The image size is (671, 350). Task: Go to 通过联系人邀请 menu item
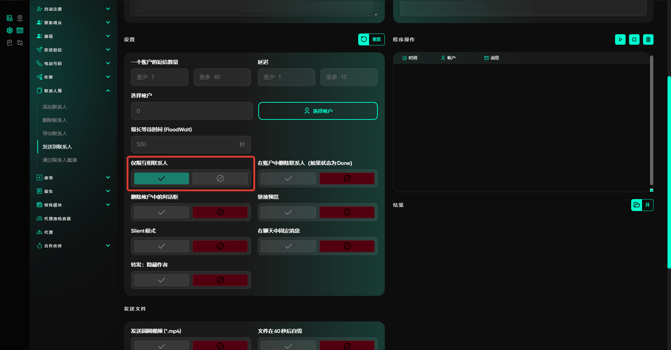tap(60, 160)
